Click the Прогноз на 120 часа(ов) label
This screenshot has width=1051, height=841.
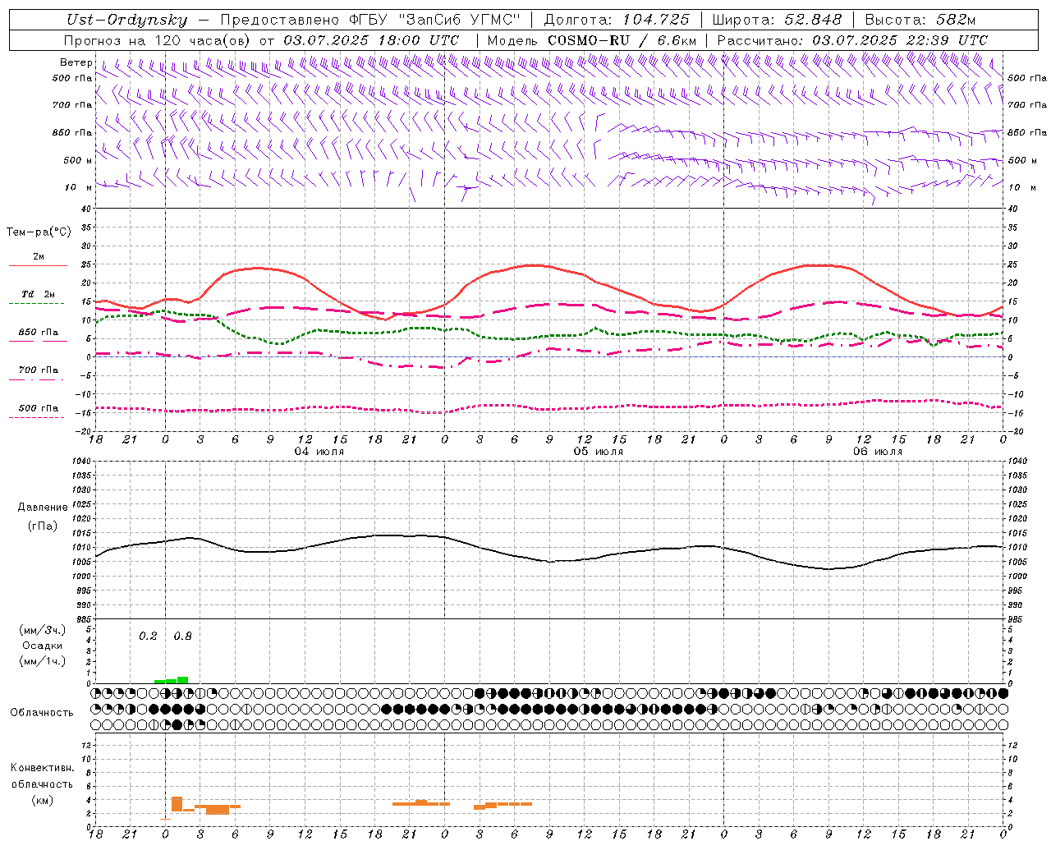[158, 40]
